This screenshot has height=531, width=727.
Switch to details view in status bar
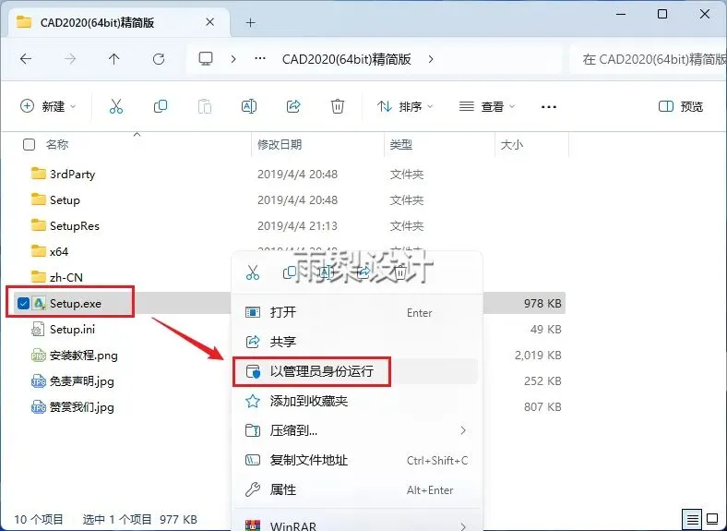coord(692,519)
